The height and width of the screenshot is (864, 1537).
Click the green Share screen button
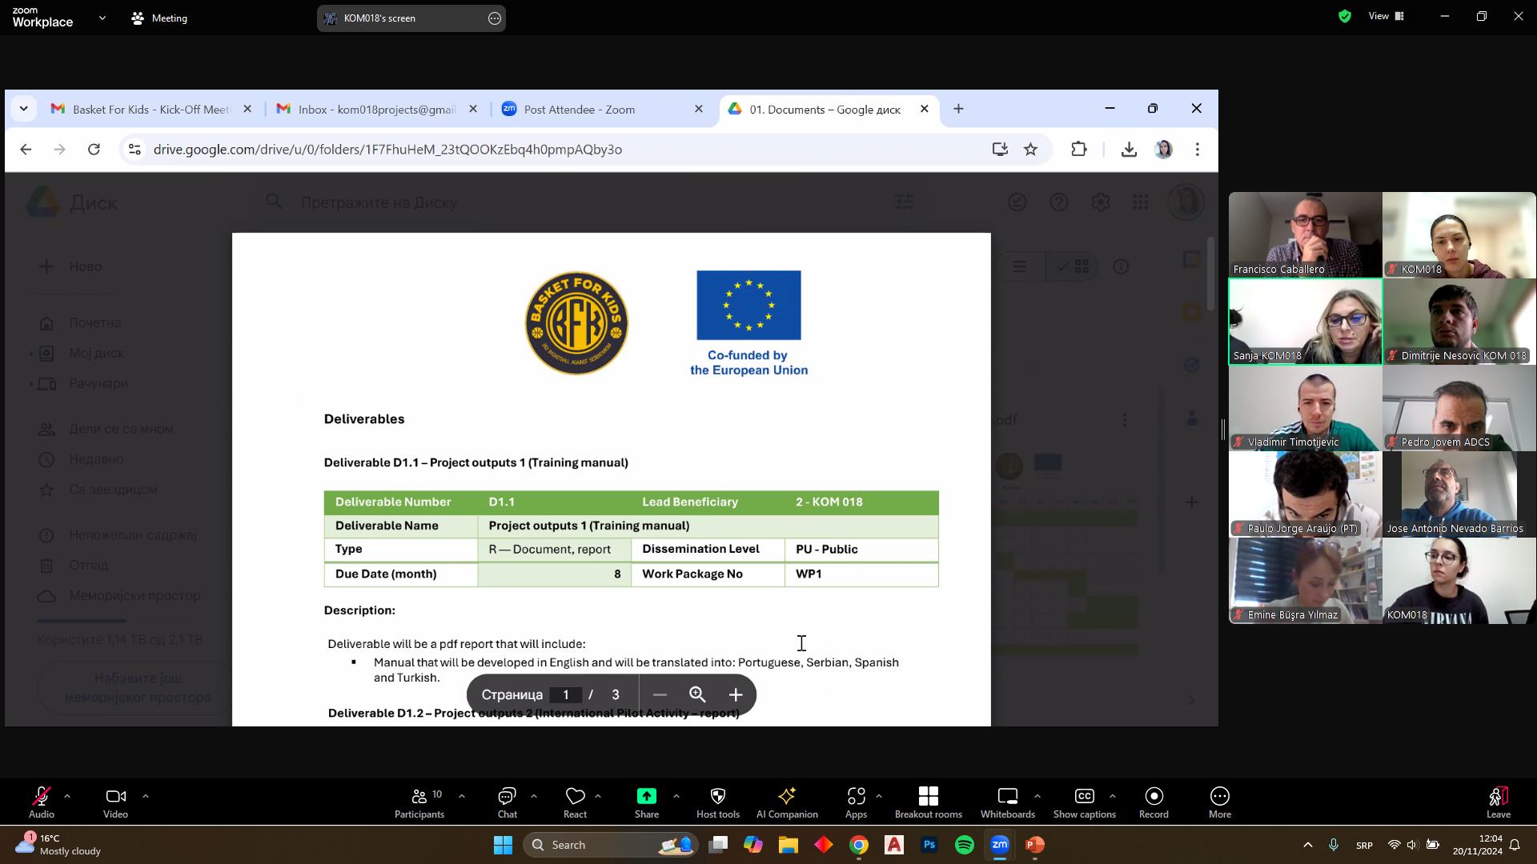pyautogui.click(x=647, y=802)
